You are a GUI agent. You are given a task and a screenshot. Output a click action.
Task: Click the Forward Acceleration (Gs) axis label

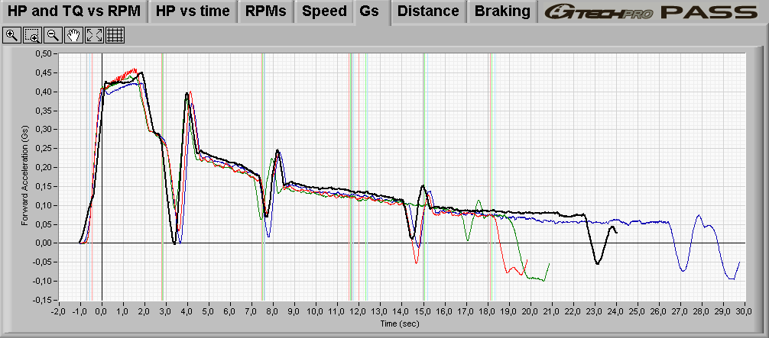coord(24,175)
